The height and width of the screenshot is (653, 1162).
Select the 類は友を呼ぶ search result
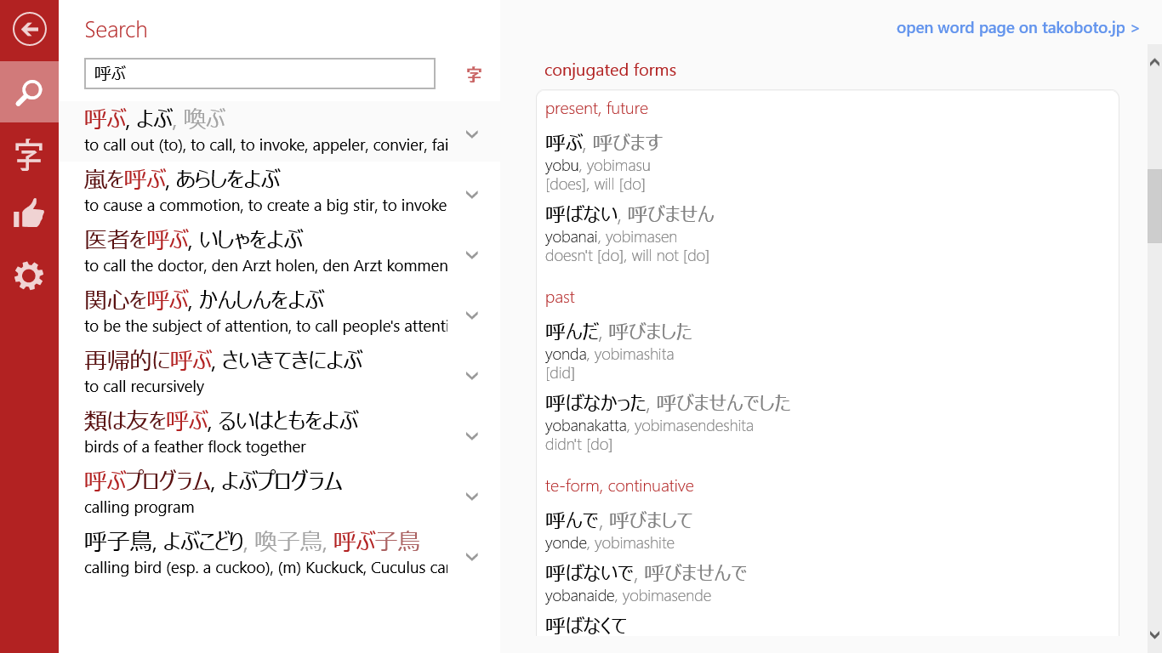tap(255, 433)
